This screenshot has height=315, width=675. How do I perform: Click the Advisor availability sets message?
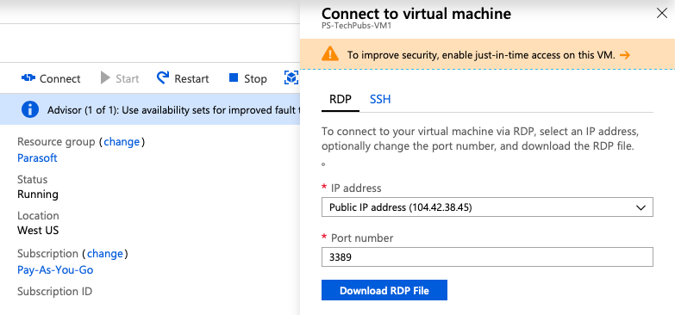click(x=173, y=110)
